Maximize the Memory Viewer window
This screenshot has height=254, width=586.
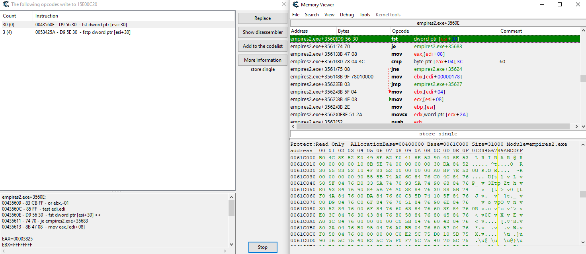coord(560,4)
